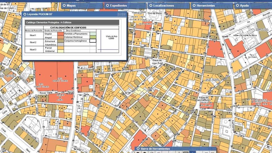Click the Parcial orange swatch
Viewport: 272px width, 153px height.
(x=61, y=48)
